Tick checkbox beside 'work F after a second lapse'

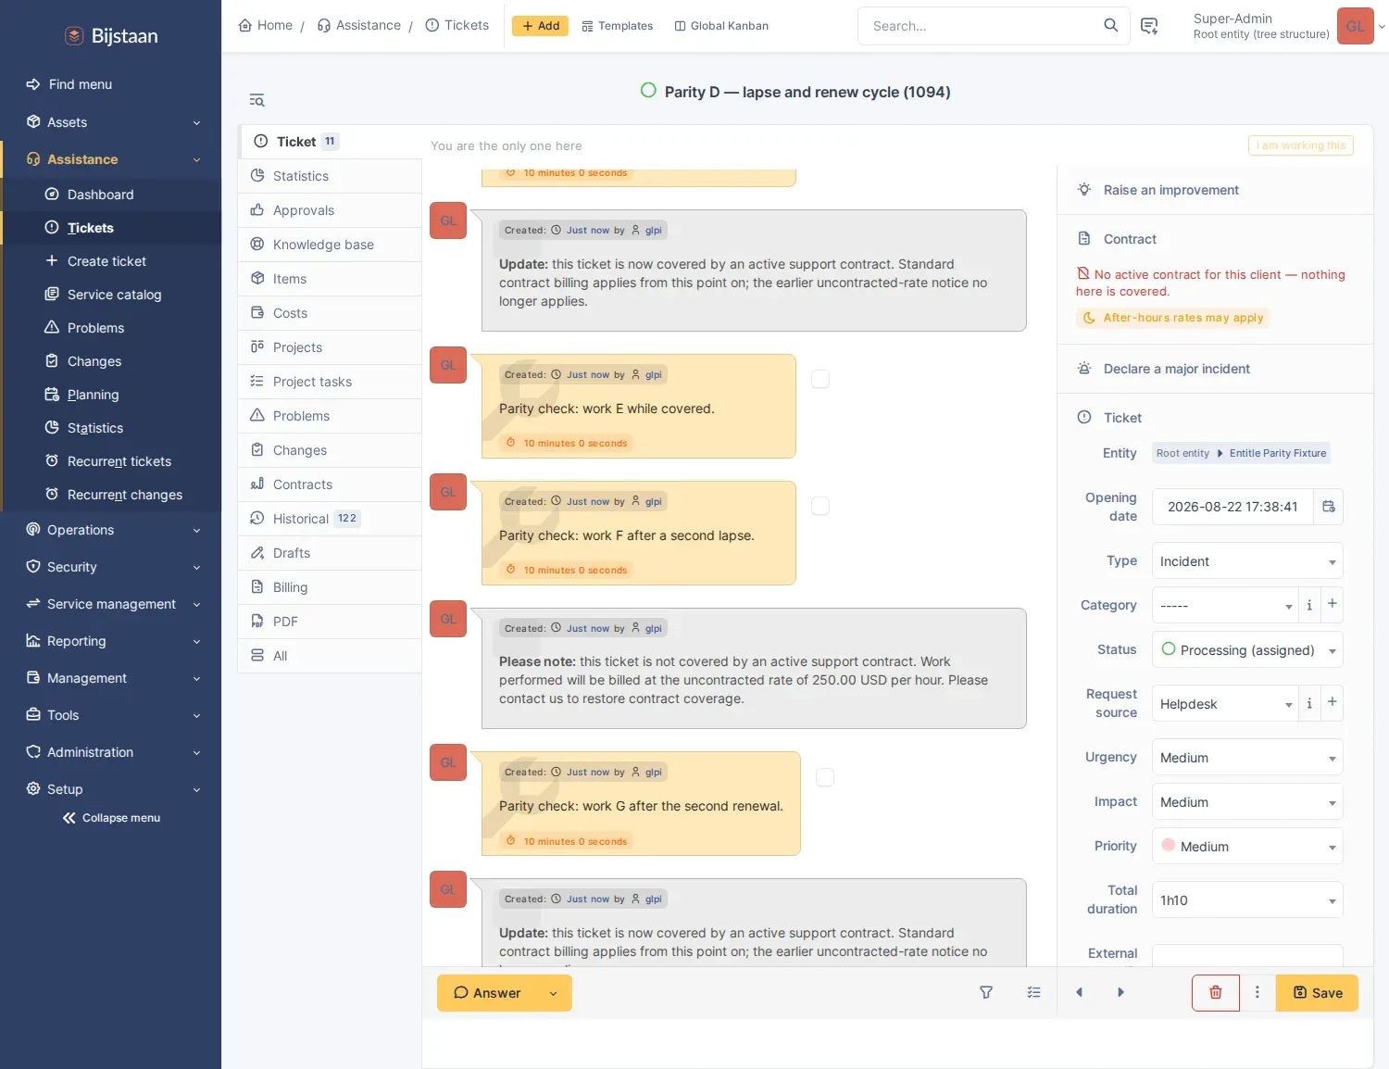(x=820, y=506)
